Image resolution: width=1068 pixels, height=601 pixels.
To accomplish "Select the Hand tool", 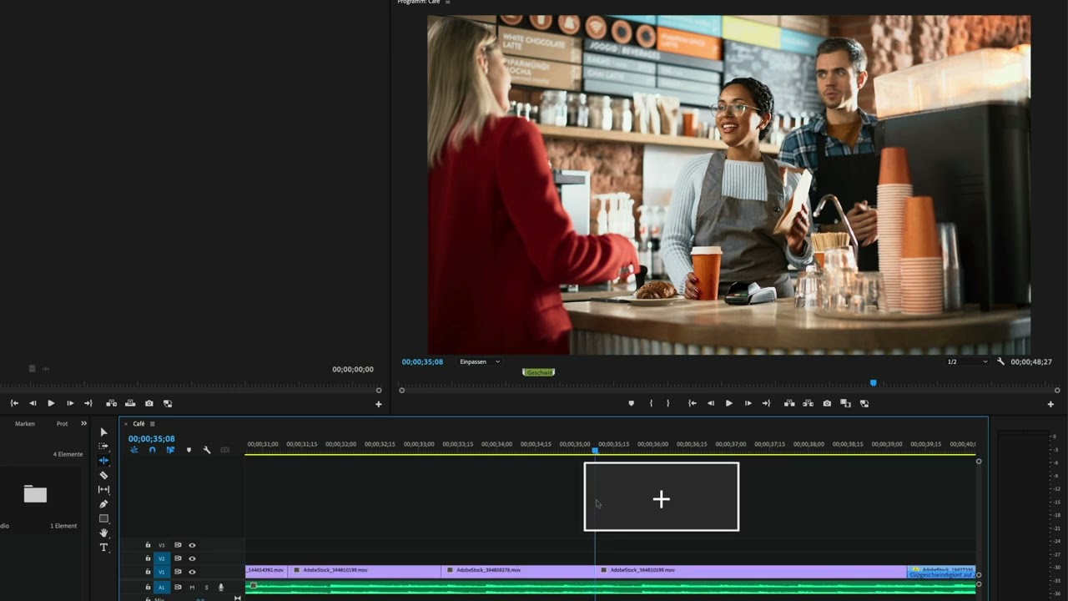I will tap(103, 533).
